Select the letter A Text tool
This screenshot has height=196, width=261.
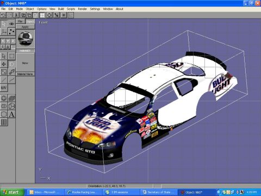click(11, 114)
